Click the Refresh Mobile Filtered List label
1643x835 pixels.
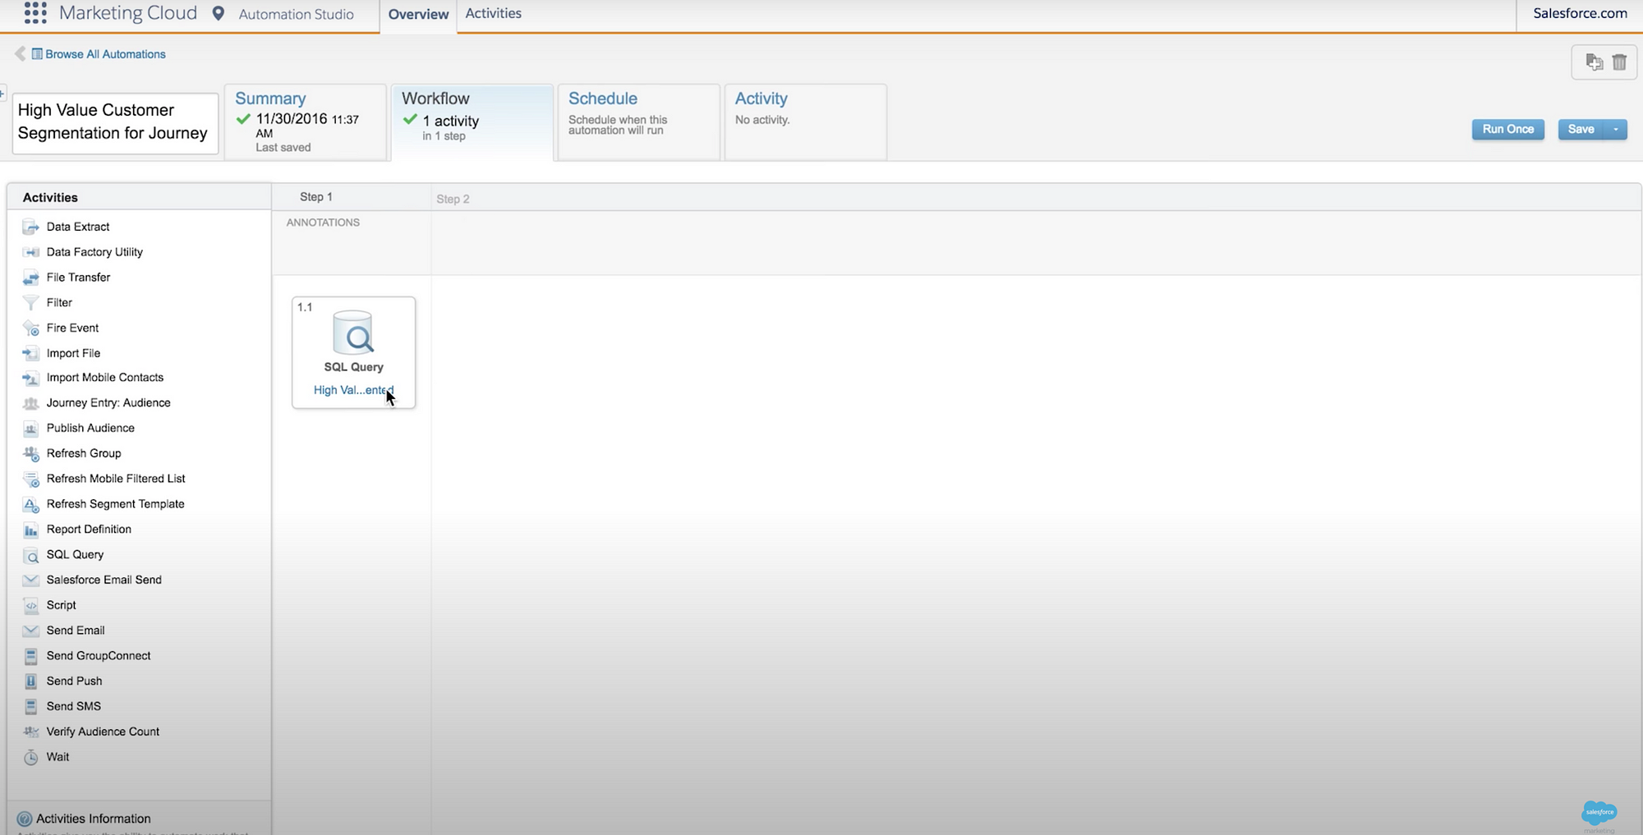(116, 479)
